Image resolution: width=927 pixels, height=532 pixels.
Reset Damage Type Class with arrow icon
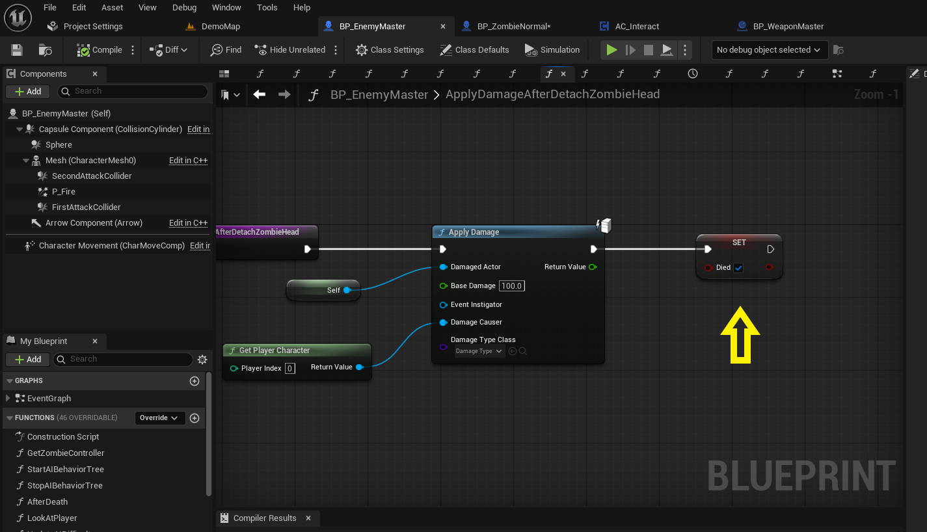click(513, 351)
